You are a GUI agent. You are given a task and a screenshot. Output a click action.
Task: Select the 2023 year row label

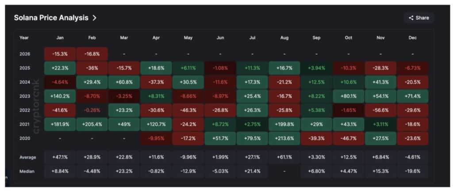[x=25, y=96]
